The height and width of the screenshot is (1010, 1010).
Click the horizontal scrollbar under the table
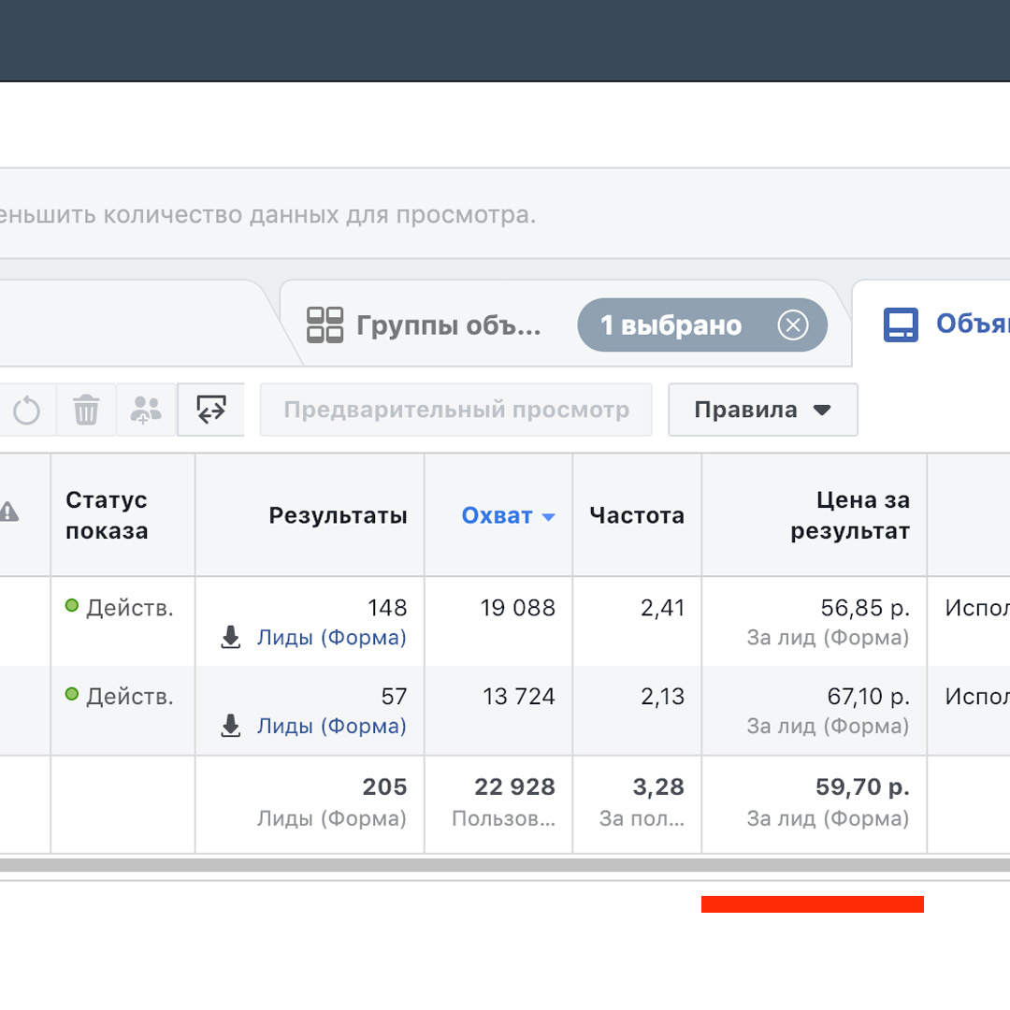tap(505, 865)
